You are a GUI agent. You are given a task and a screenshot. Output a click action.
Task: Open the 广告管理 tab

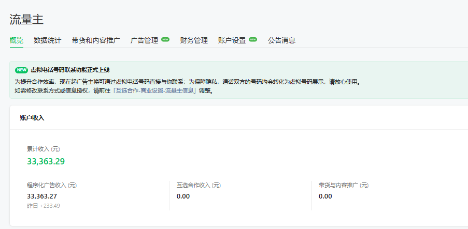(145, 40)
